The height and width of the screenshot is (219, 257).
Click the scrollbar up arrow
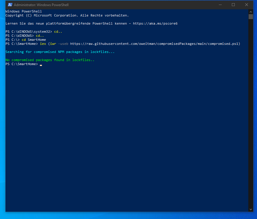251,12
